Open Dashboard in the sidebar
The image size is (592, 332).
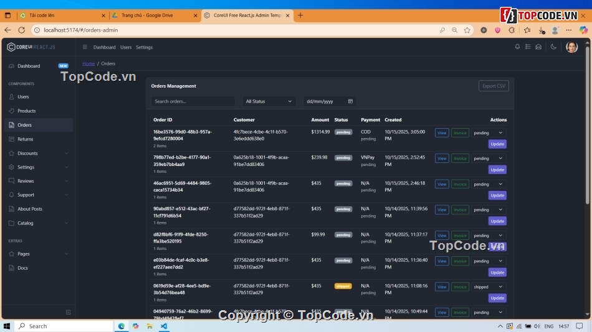39,66
